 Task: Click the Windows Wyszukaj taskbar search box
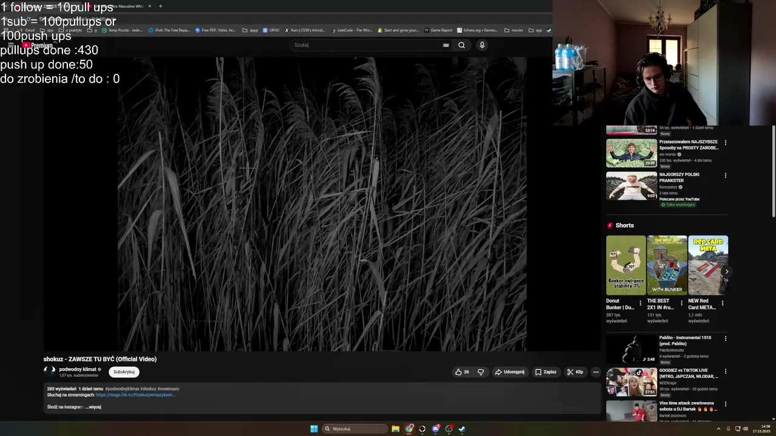(x=355, y=429)
